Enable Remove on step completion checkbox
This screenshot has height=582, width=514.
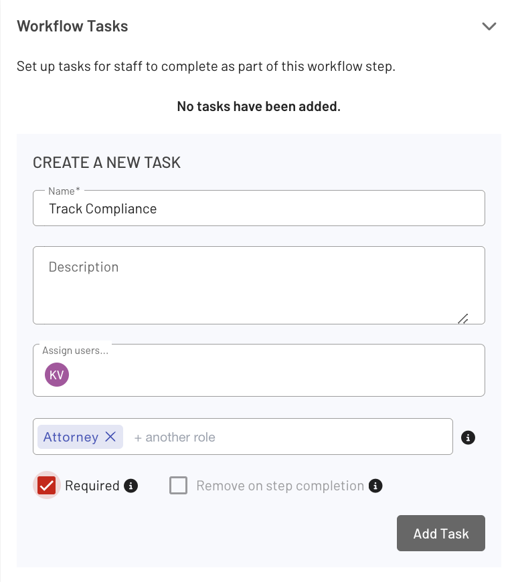[178, 486]
